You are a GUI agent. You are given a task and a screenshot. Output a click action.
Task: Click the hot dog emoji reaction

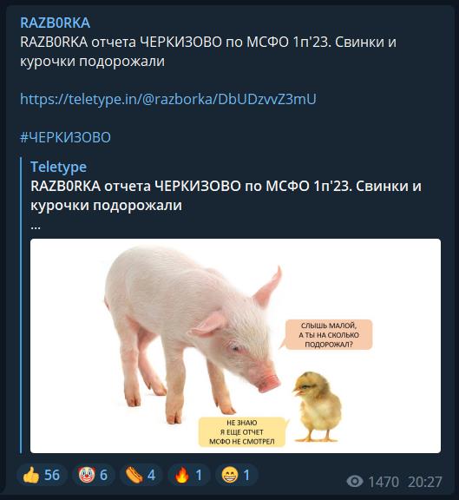[141, 475]
